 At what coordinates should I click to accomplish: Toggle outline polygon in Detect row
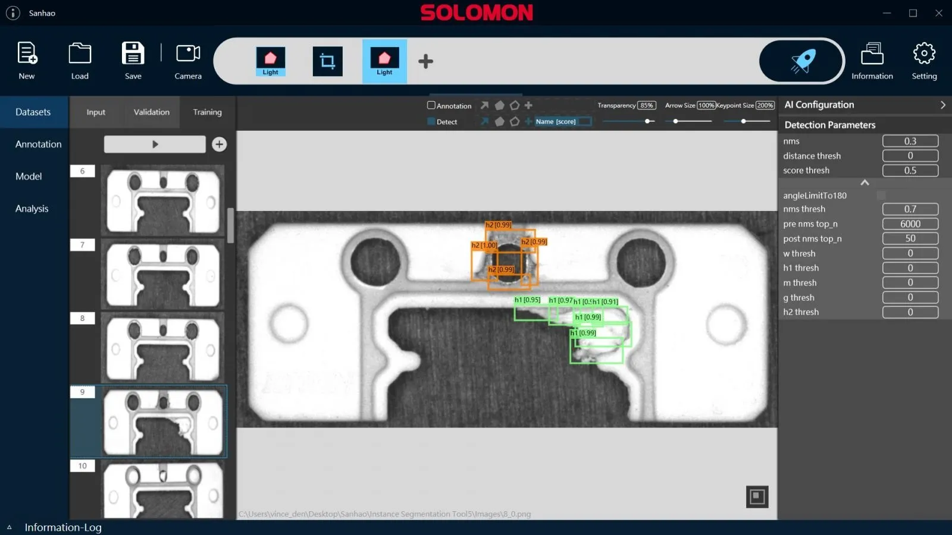tap(515, 121)
